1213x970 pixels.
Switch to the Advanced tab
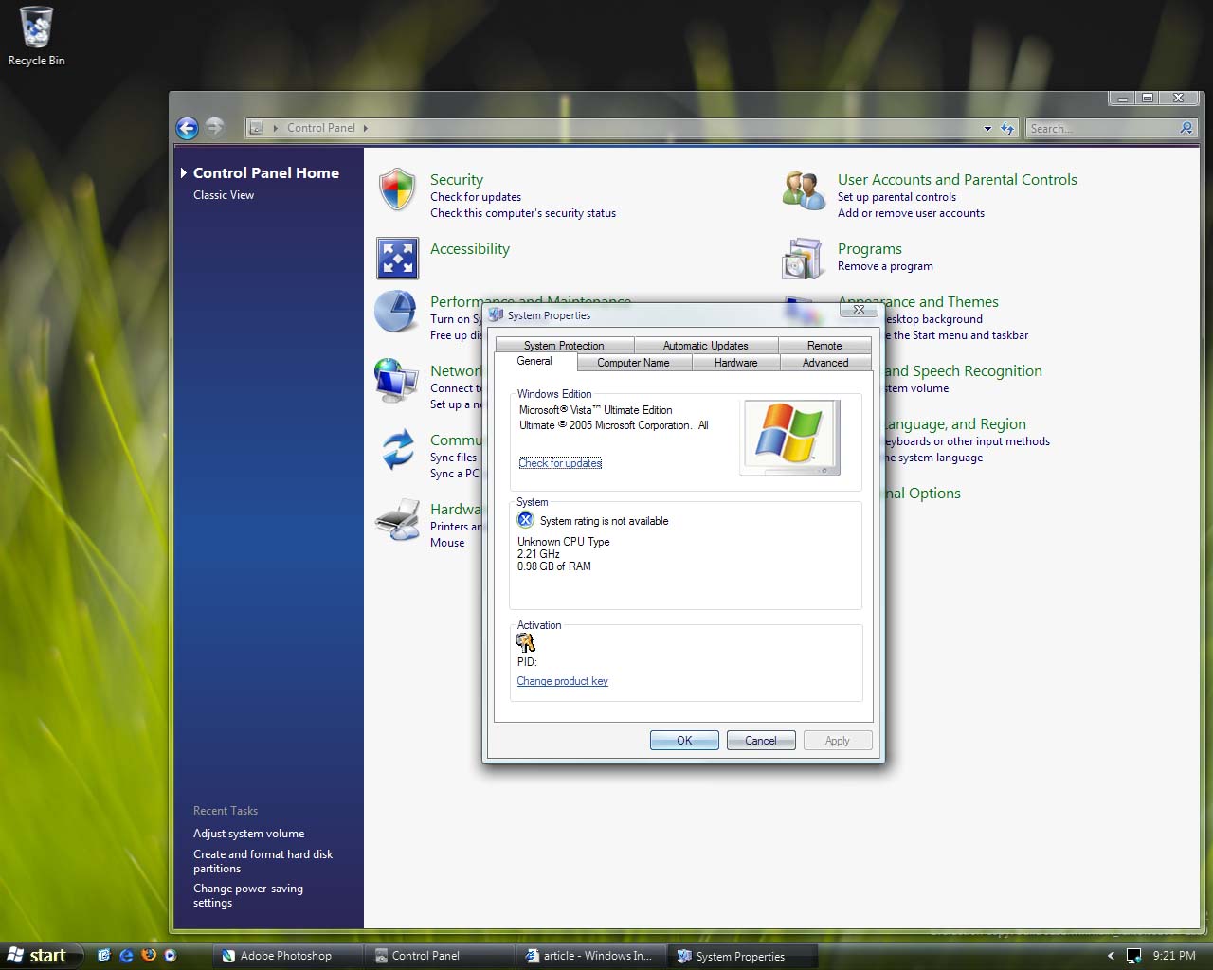click(x=824, y=363)
